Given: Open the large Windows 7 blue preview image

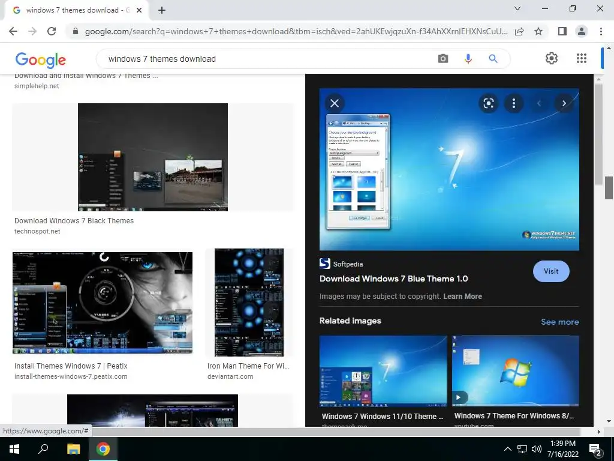Looking at the screenshot, I should pyautogui.click(x=449, y=169).
